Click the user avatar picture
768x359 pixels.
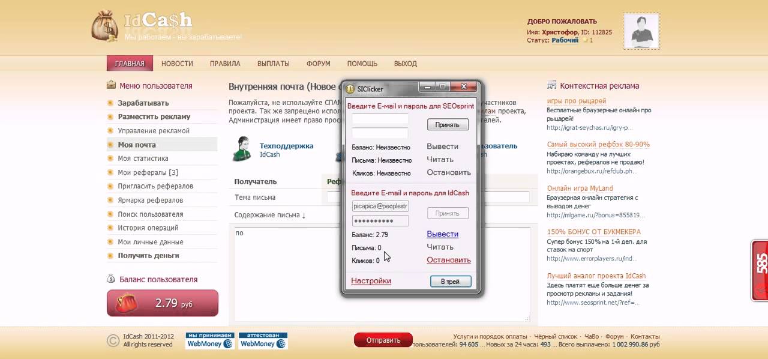coord(641,31)
